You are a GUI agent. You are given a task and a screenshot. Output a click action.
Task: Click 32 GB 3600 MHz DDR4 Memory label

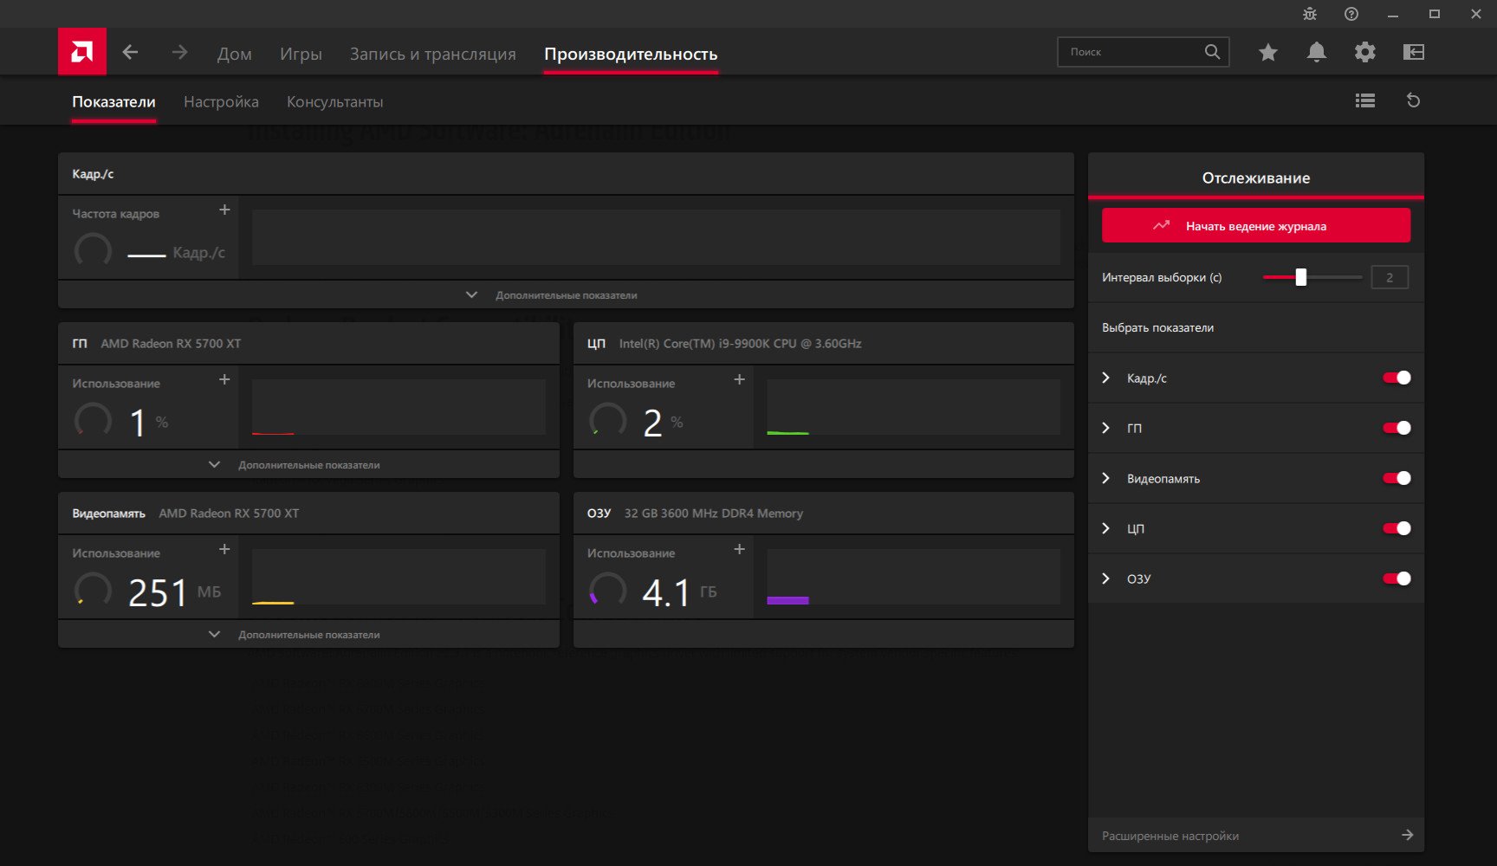713,514
